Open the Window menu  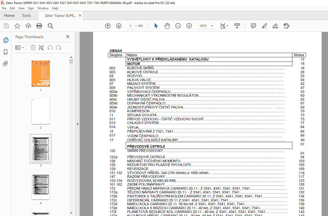point(43,8)
